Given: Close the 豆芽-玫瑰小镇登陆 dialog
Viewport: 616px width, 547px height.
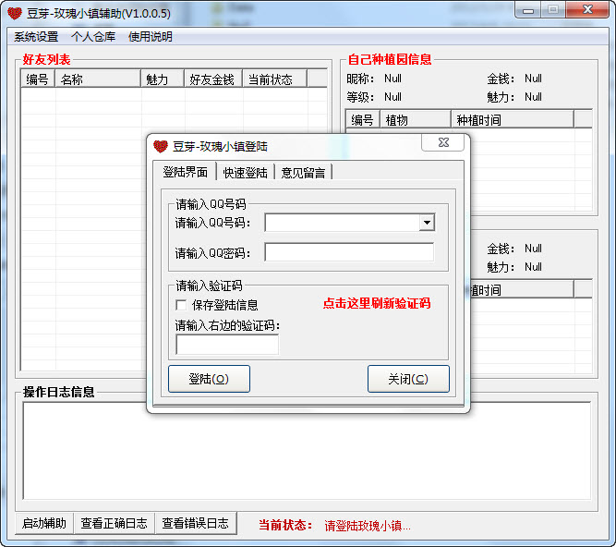Looking at the screenshot, I should pyautogui.click(x=443, y=142).
